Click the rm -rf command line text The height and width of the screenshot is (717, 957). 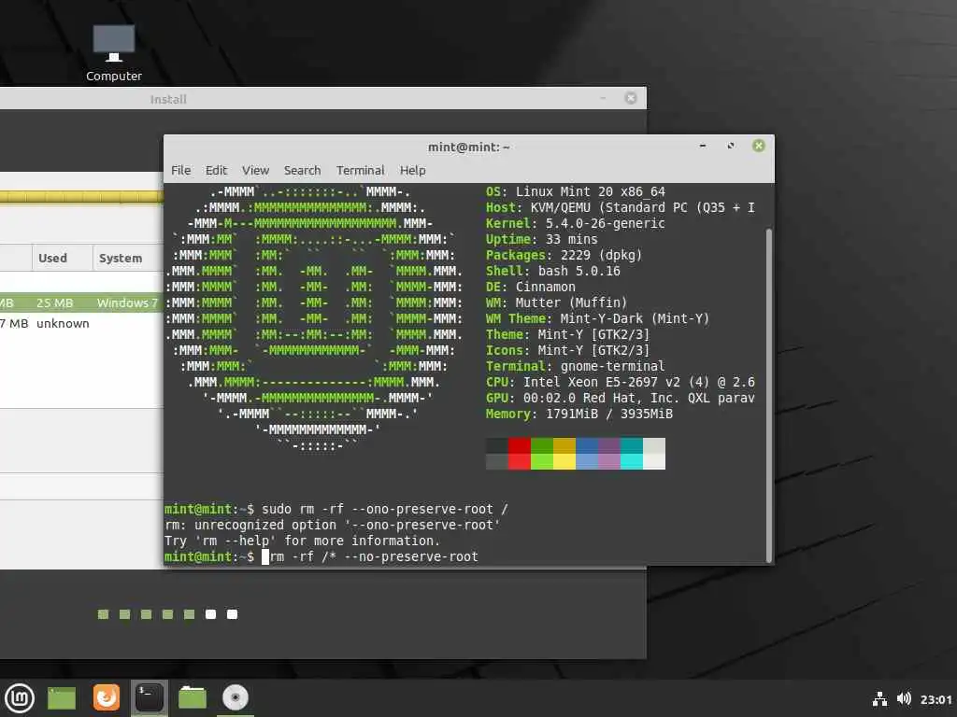coord(374,556)
